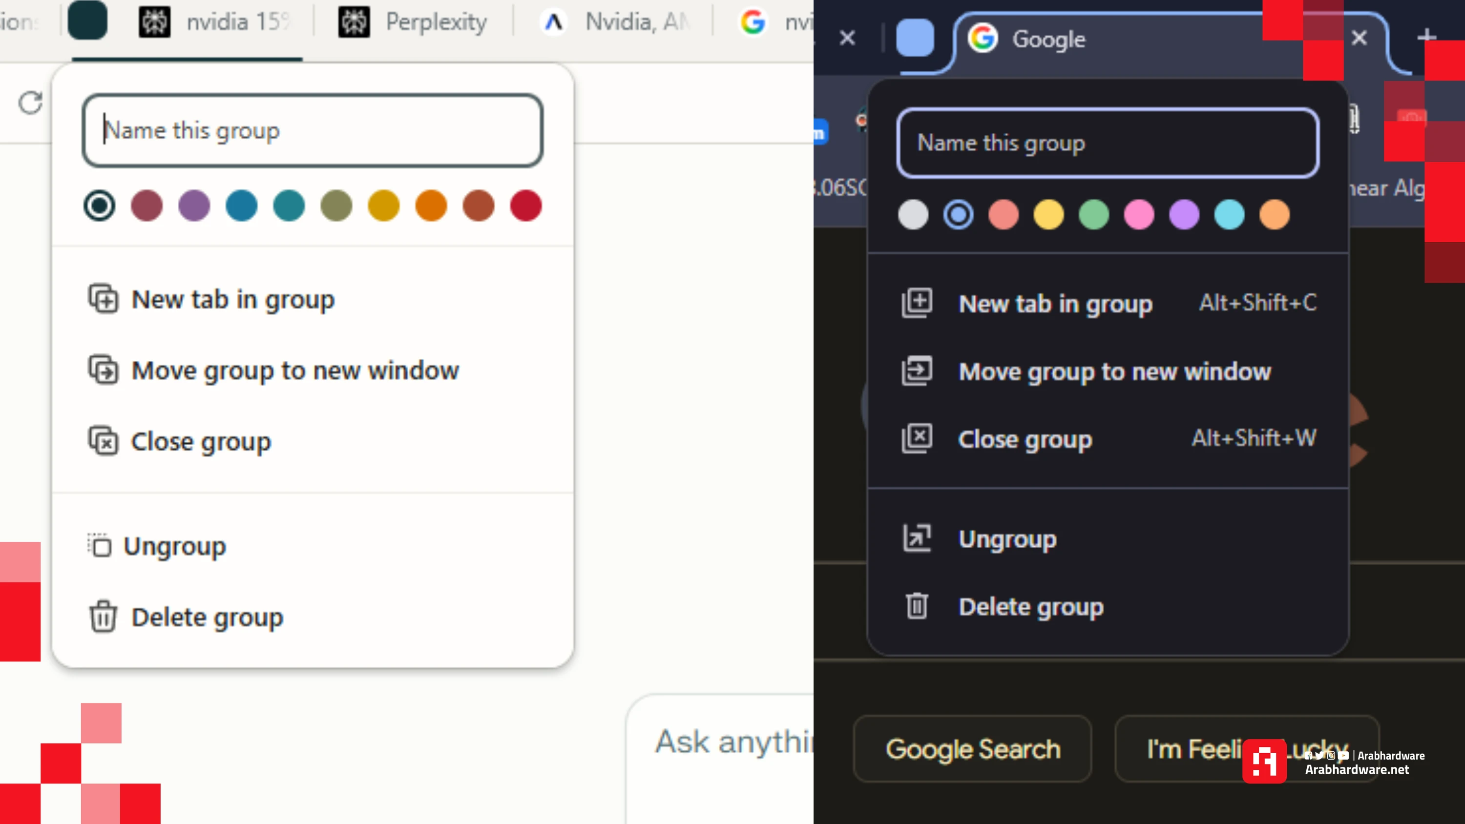Viewport: 1465px width, 824px height.
Task: Choose the orange swatch in dark popup
Action: coord(1275,215)
